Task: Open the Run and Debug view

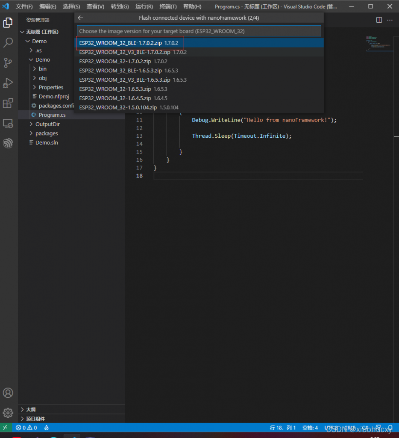Action: click(x=8, y=83)
